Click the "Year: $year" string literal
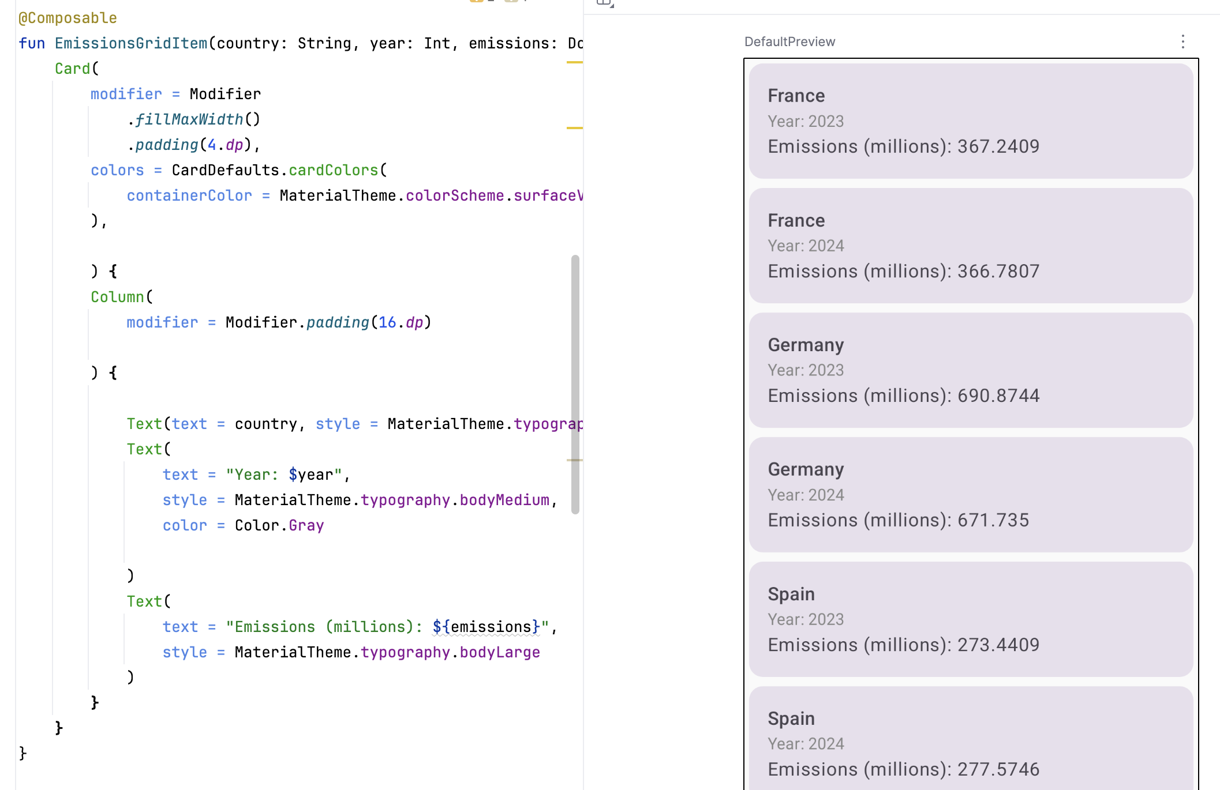This screenshot has width=1220, height=790. [284, 475]
